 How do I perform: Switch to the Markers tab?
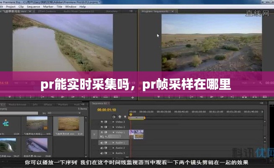point(63,105)
